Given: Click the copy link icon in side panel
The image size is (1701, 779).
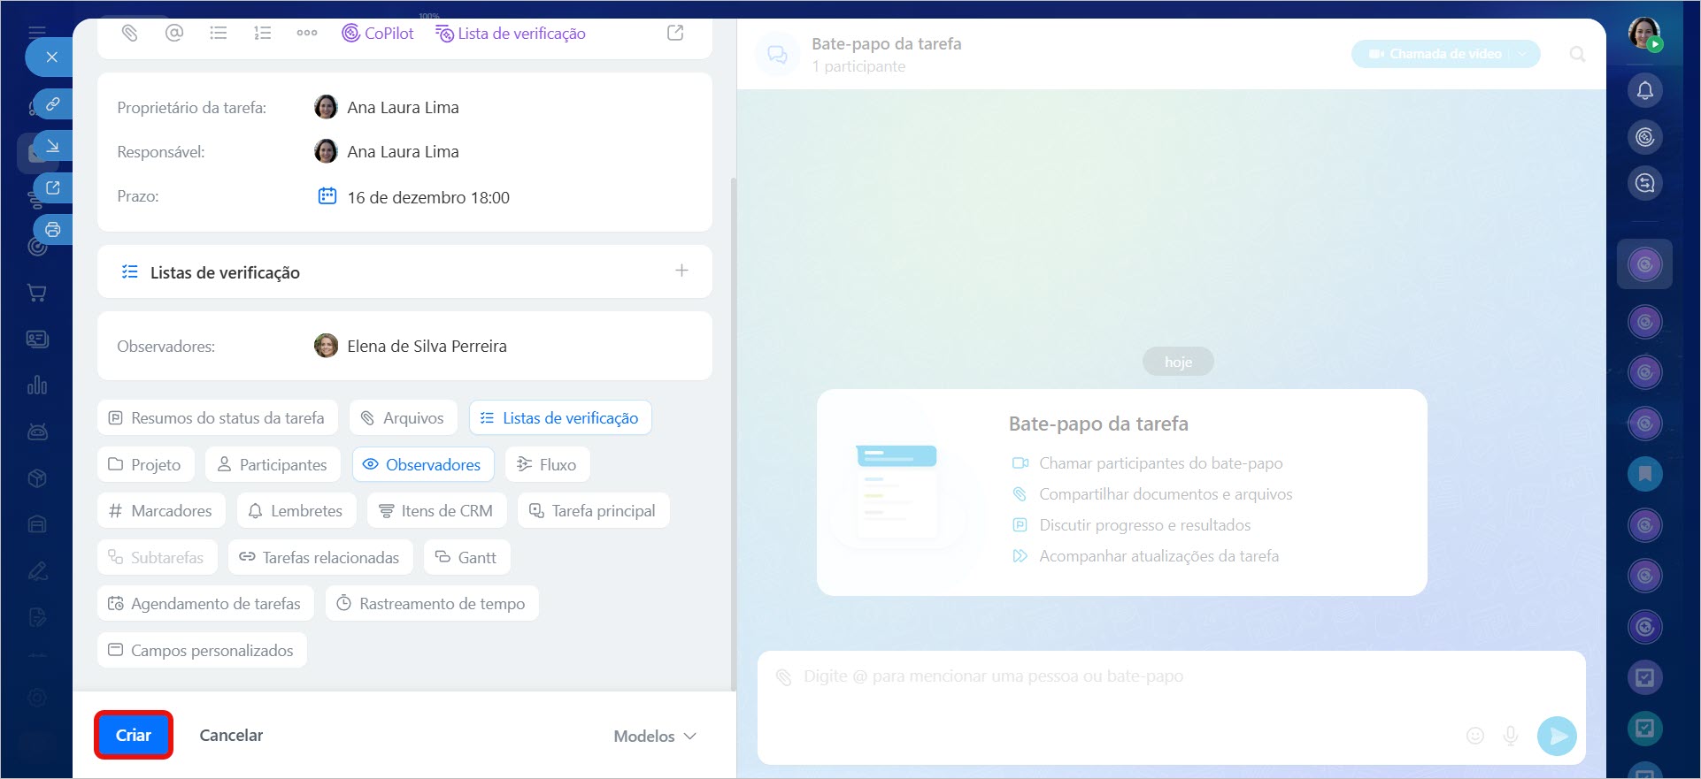Looking at the screenshot, I should 53,104.
